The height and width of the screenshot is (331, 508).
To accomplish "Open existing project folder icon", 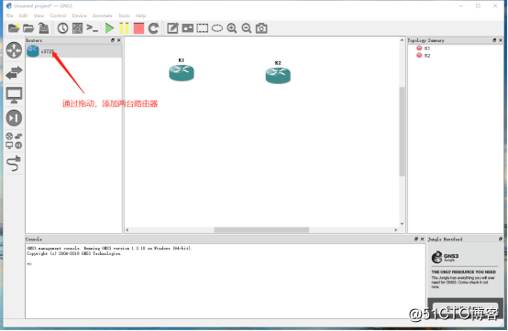I will pyautogui.click(x=28, y=28).
